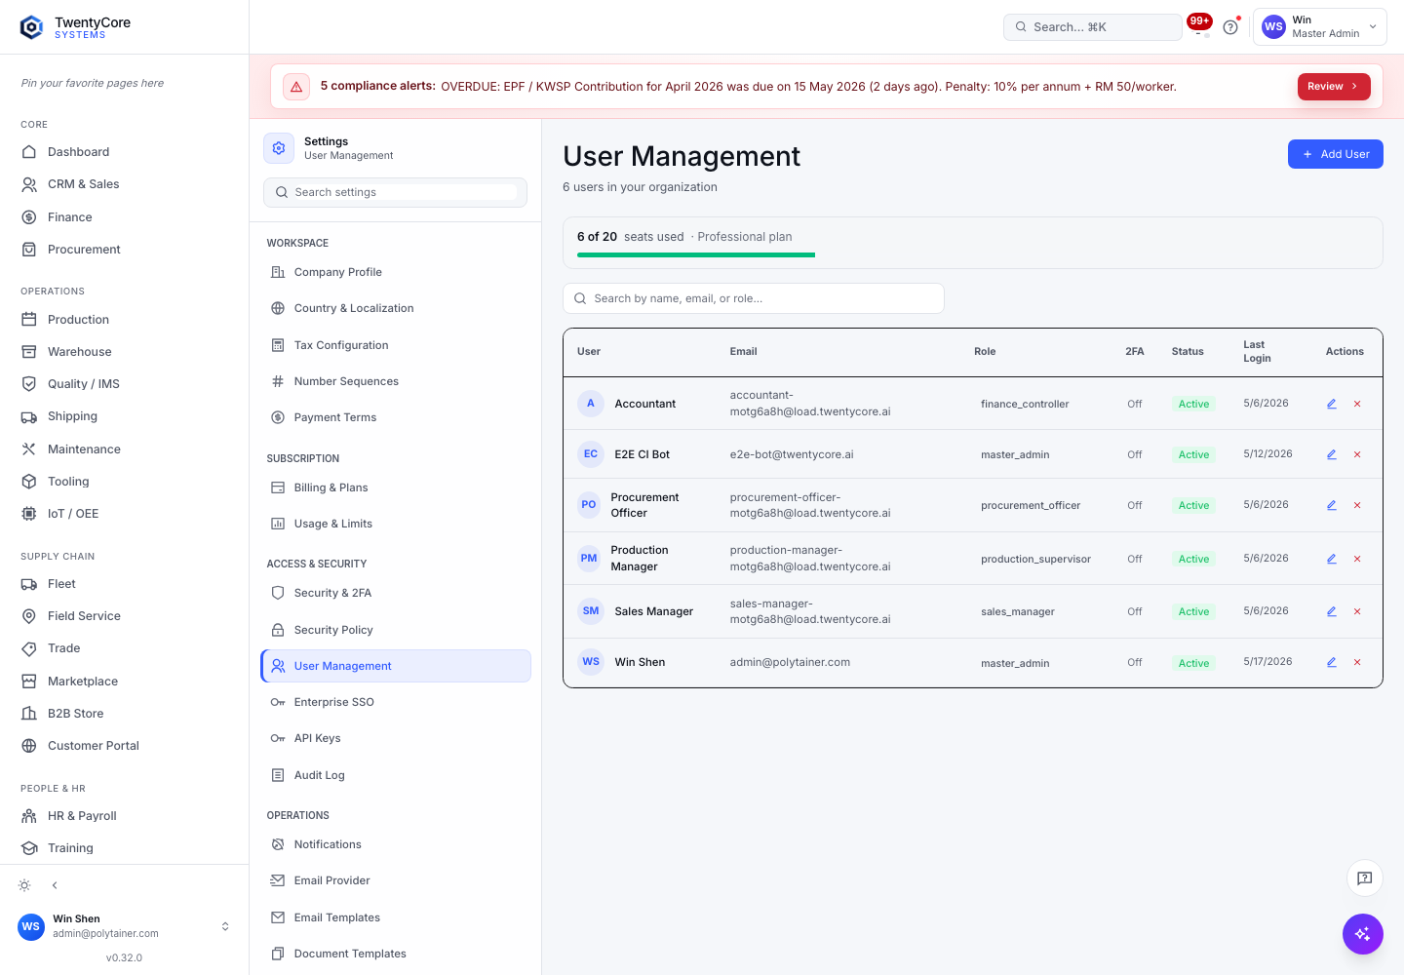Screen dimensions: 1404x975
Task: Toggle the light/dark theme sun icon
Action: point(24,885)
